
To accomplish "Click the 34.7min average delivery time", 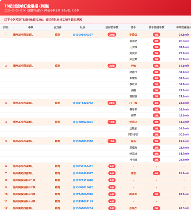I will click(x=184, y=122).
